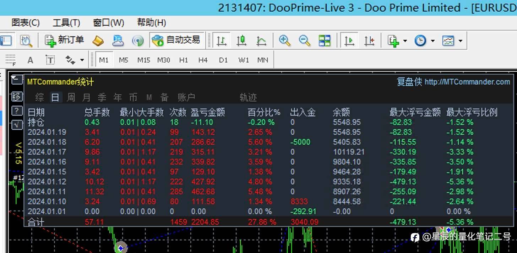
Task: Click the New Order (新订单) button
Action: 65,40
